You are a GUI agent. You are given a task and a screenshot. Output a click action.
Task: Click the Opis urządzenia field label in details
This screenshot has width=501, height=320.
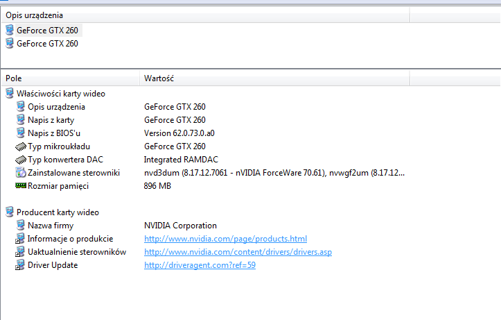56,107
